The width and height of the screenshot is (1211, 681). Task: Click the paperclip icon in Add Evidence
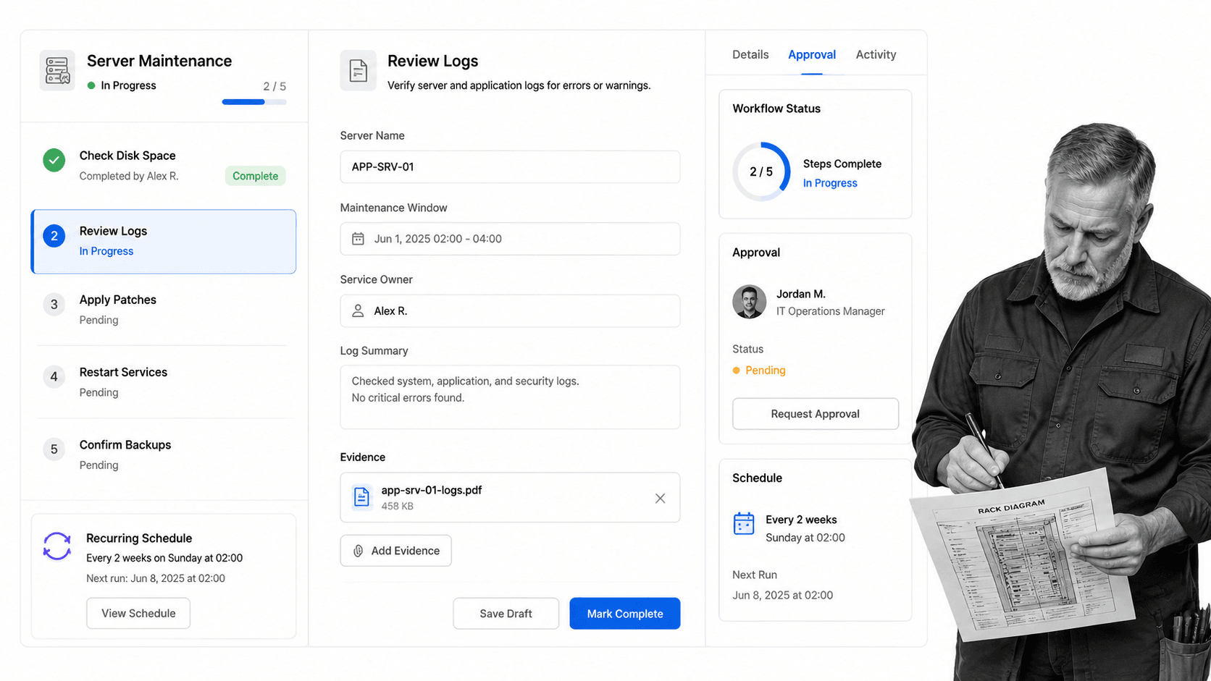point(358,551)
